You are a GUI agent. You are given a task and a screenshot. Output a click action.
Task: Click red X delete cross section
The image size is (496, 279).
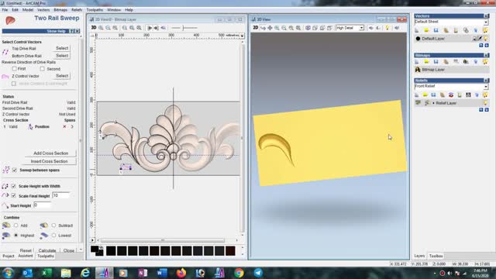(x=64, y=126)
